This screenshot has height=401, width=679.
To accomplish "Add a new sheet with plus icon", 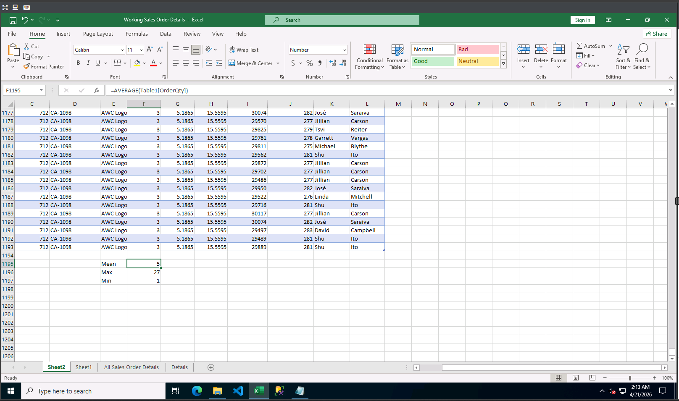I will click(x=211, y=367).
